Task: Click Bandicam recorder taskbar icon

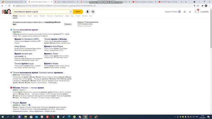Action: (91, 117)
